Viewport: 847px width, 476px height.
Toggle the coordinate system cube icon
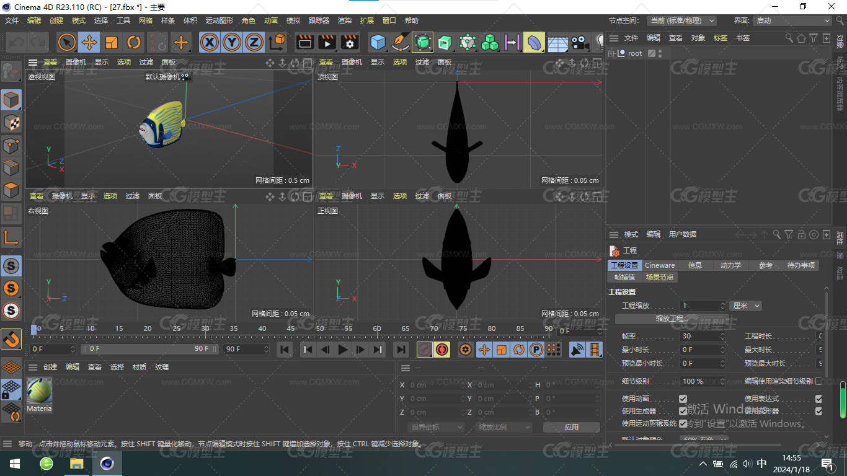(277, 42)
